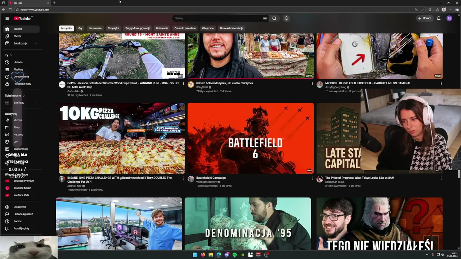This screenshot has height=259, width=461.
Task: Open Salaryman Tokyo channel avatar
Action: [x=320, y=179]
